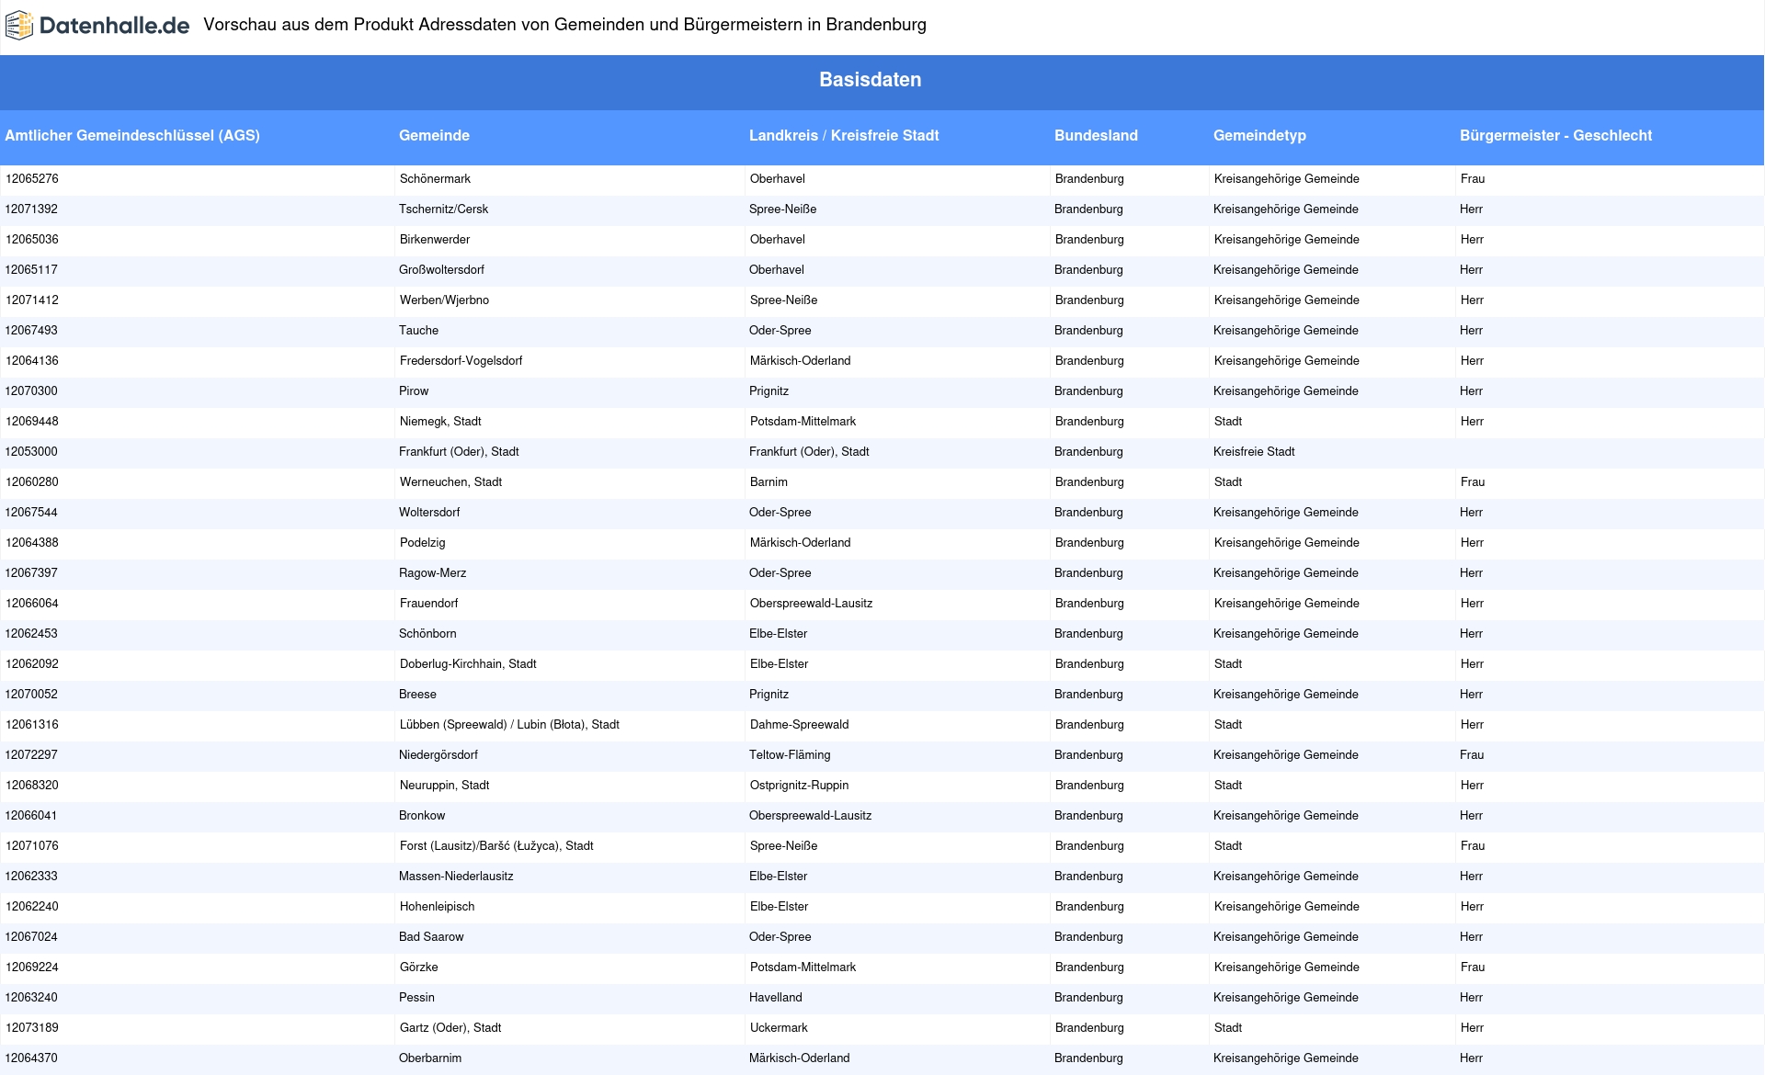This screenshot has height=1075, width=1765.
Task: Select the Podelzig cell
Action: click(569, 543)
